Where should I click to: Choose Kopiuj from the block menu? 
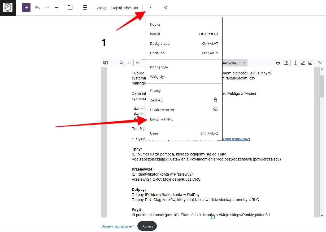point(184,24)
